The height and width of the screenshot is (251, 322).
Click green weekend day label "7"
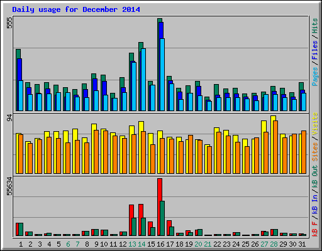[77, 244]
